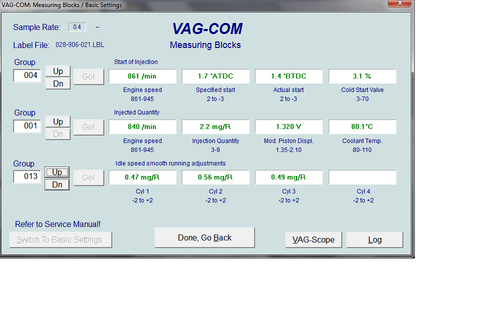Screen dimensions: 501x336
Task: Open VAG-Scope
Action: [x=314, y=240]
